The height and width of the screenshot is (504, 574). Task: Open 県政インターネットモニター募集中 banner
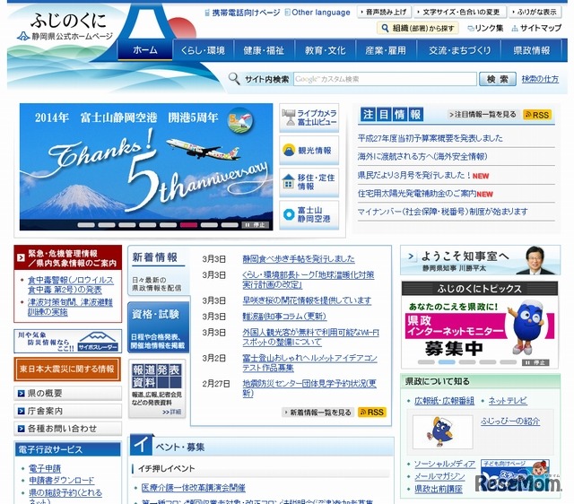point(480,327)
